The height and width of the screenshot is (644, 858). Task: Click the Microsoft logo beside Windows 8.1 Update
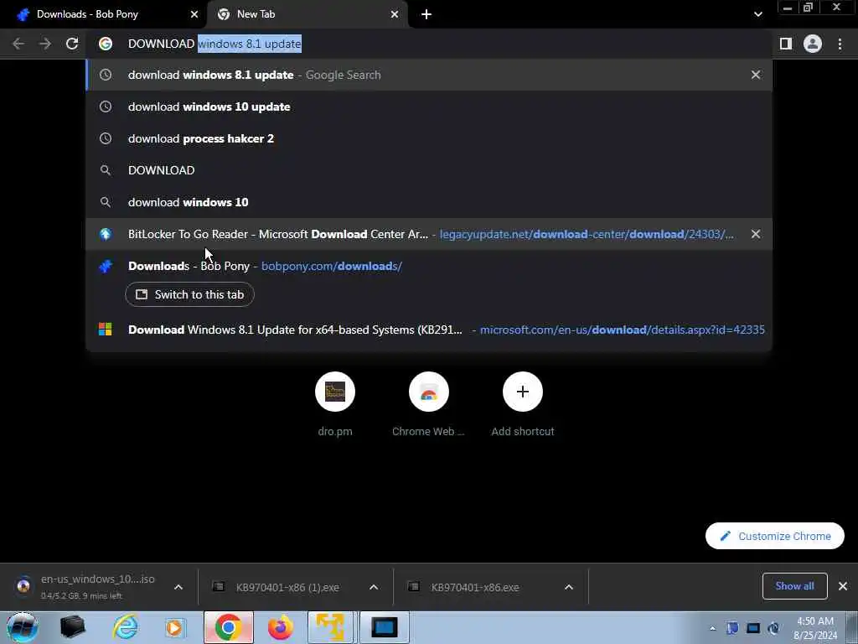pyautogui.click(x=105, y=330)
